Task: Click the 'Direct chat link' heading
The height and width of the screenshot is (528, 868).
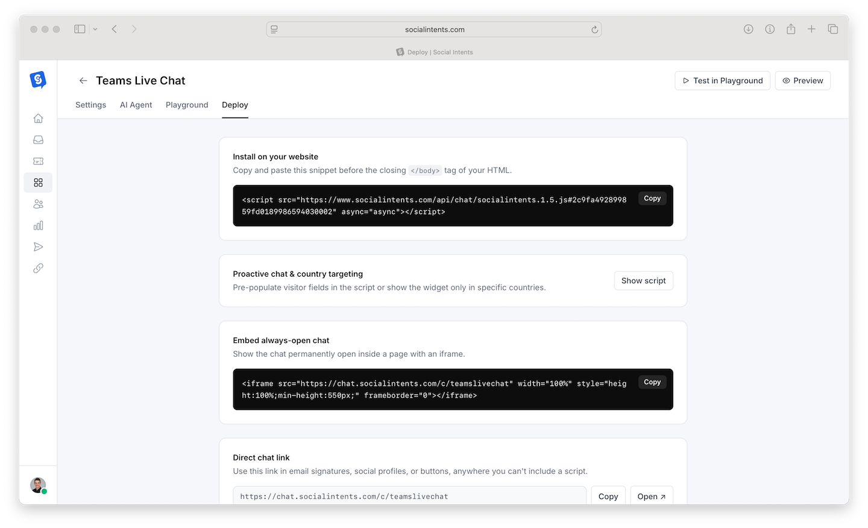Action: [x=261, y=457]
